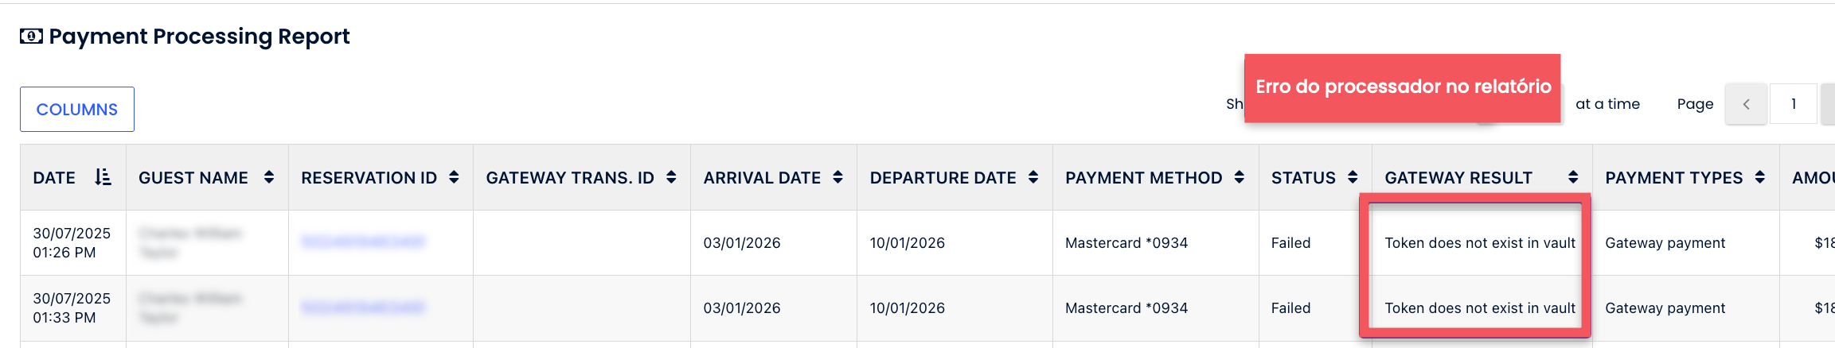Sort by Gateway Trans. ID arrows
Screen dimensions: 1835x348
tap(671, 177)
